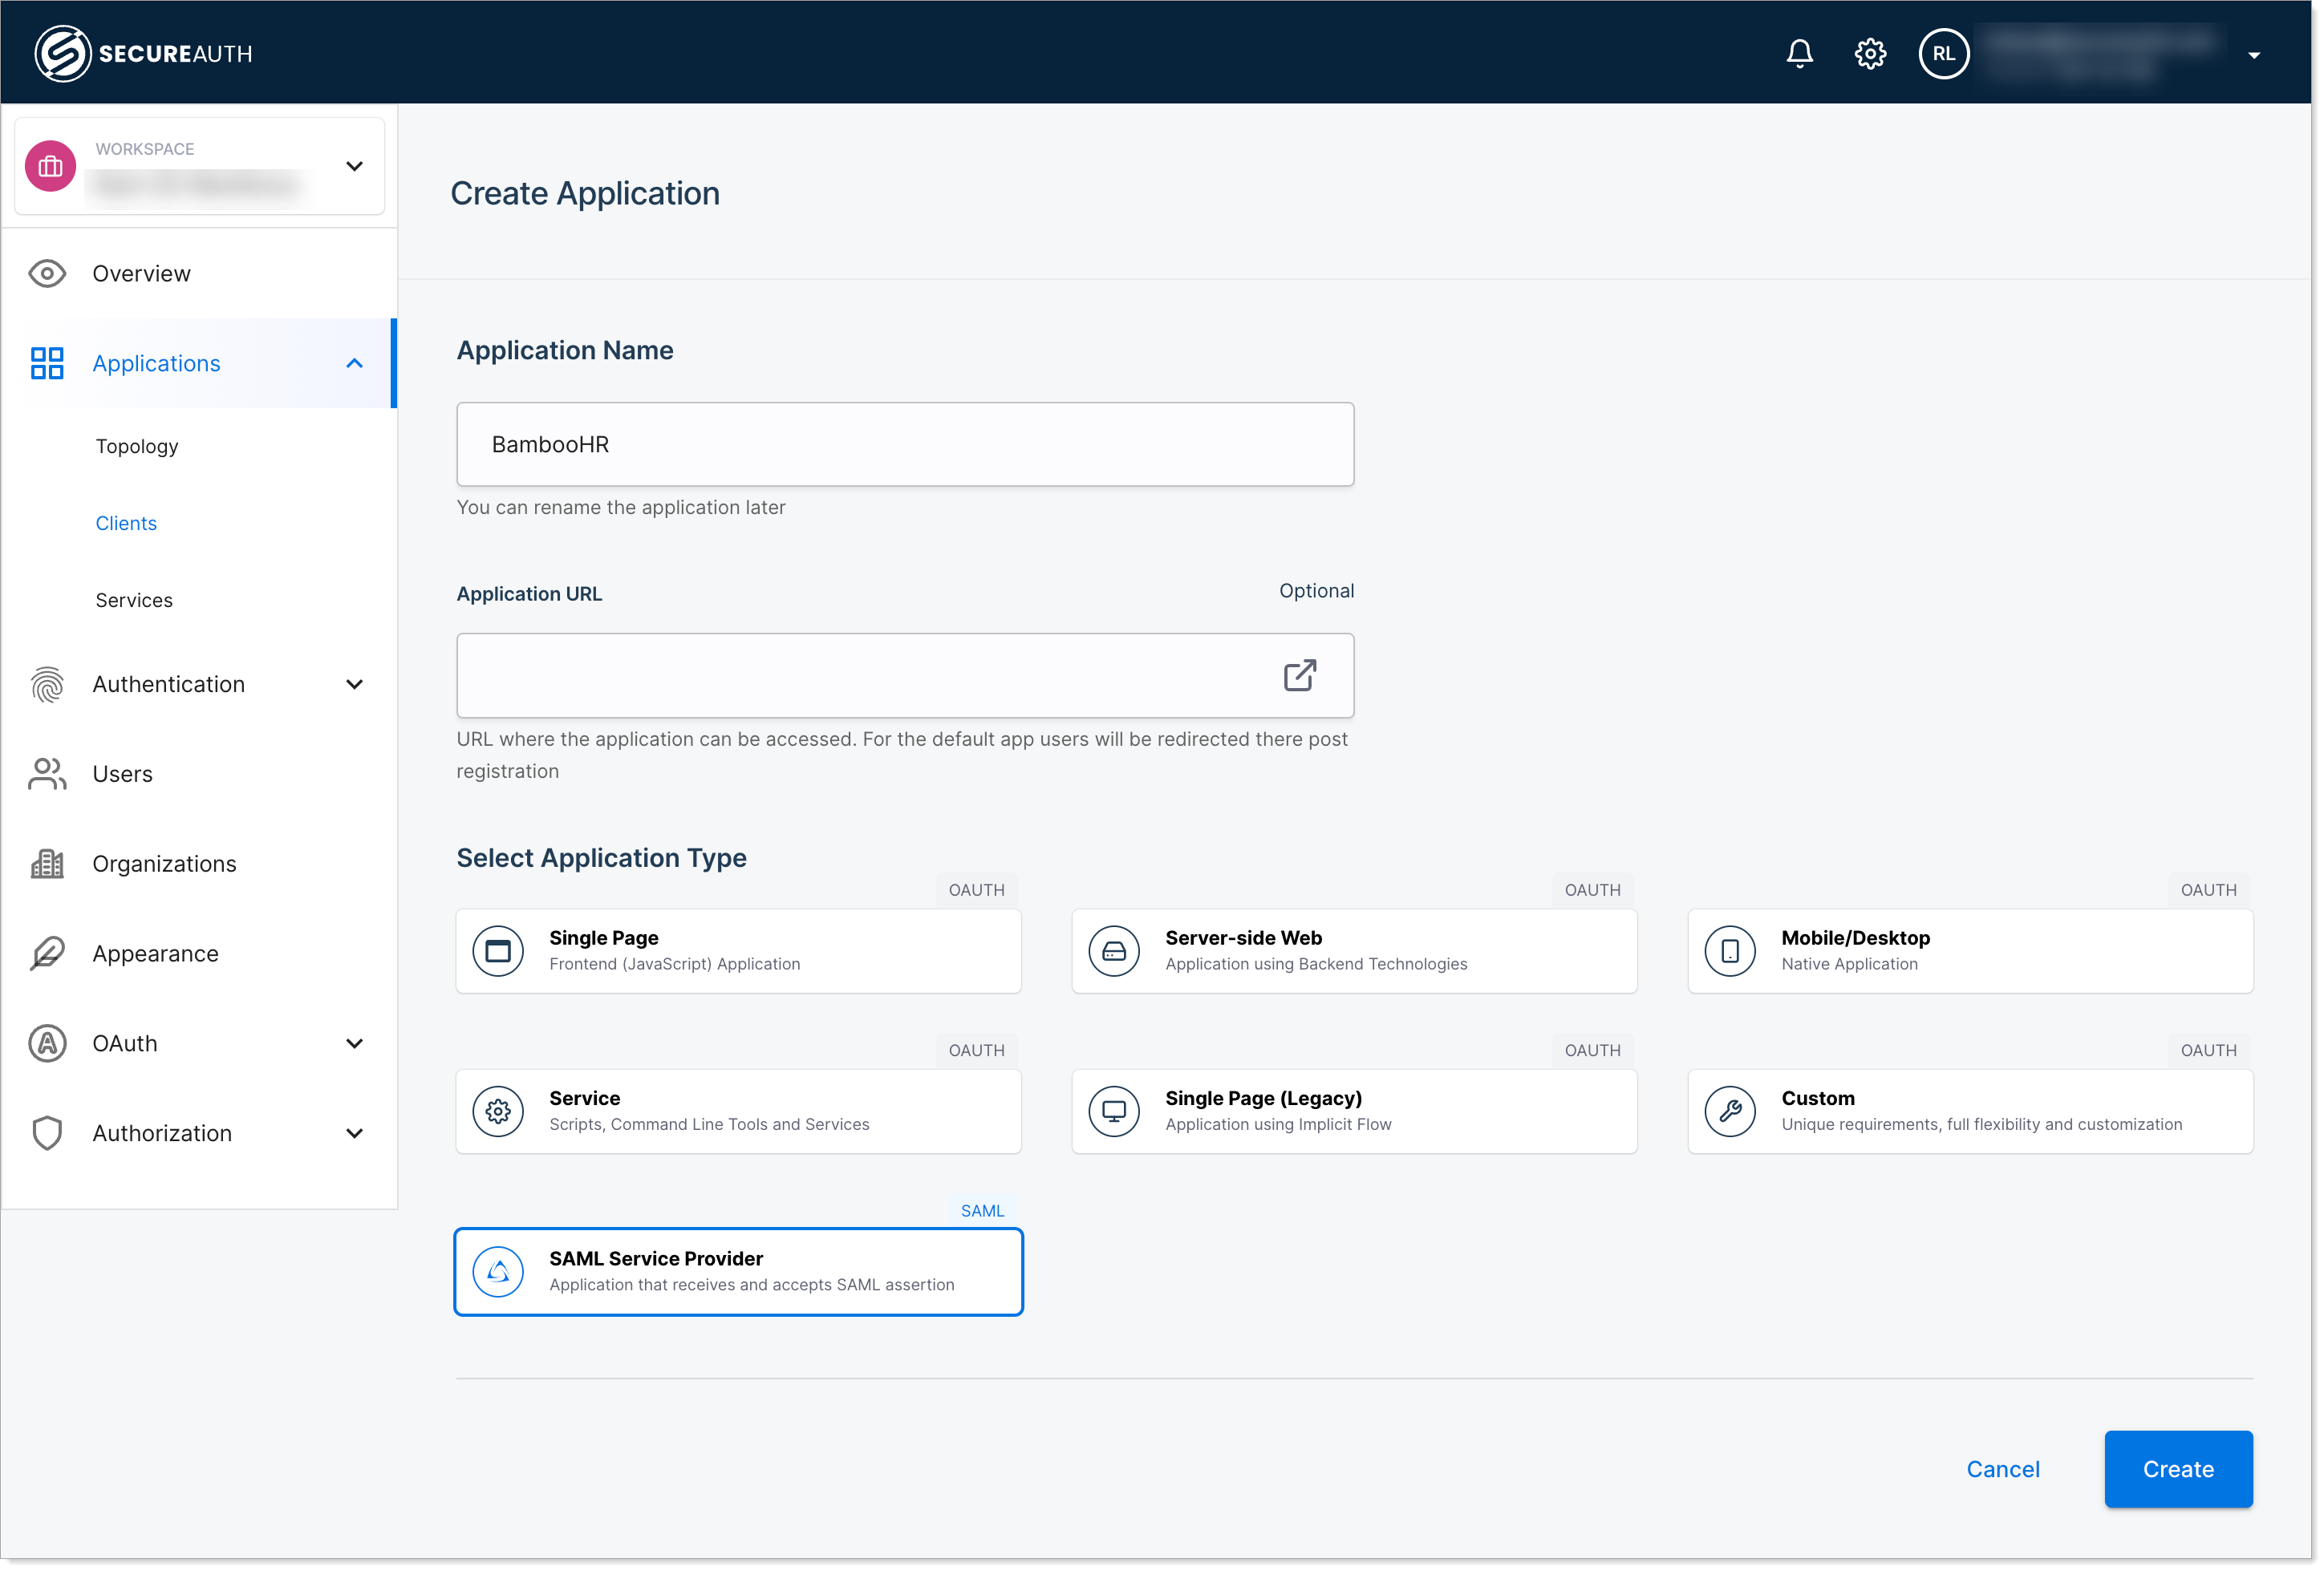
Task: Choose the SAML Service Provider type
Action: [738, 1271]
